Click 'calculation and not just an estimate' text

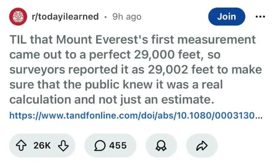click(112, 99)
